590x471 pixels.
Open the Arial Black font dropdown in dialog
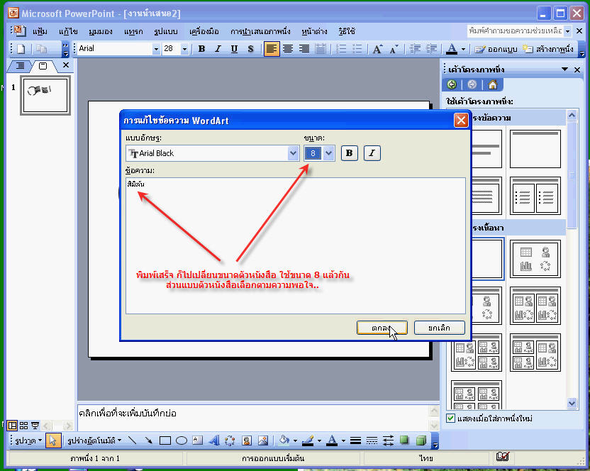(293, 153)
